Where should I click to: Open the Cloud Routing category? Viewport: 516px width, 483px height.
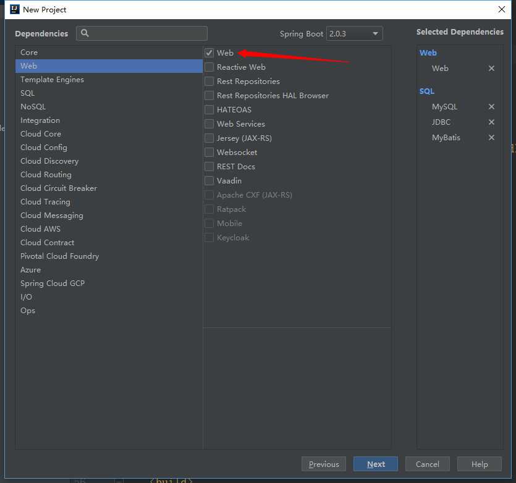coord(109,175)
